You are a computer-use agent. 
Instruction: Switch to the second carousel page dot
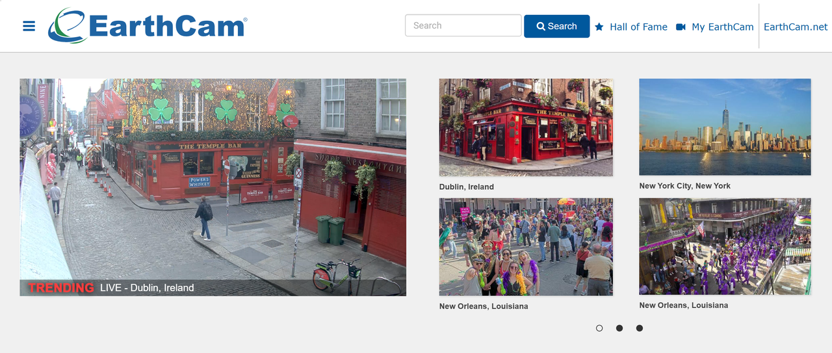[x=619, y=328]
